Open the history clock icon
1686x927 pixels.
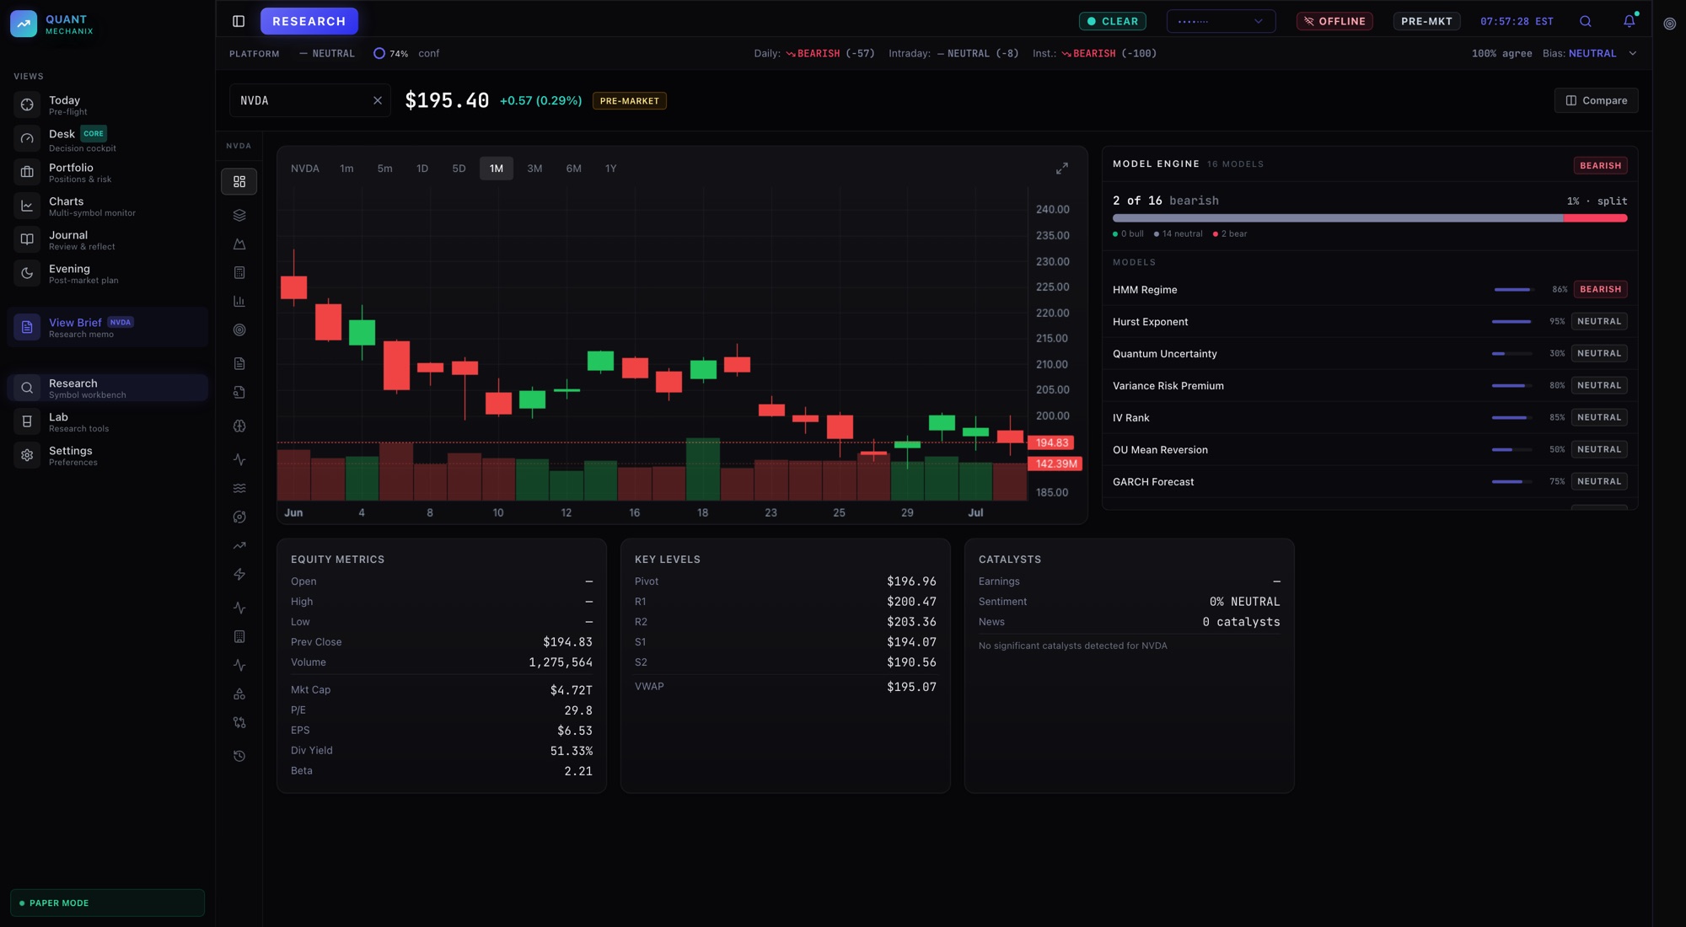239,756
